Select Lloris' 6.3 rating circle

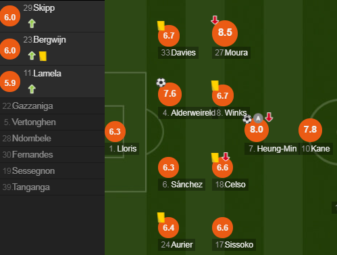(115, 131)
